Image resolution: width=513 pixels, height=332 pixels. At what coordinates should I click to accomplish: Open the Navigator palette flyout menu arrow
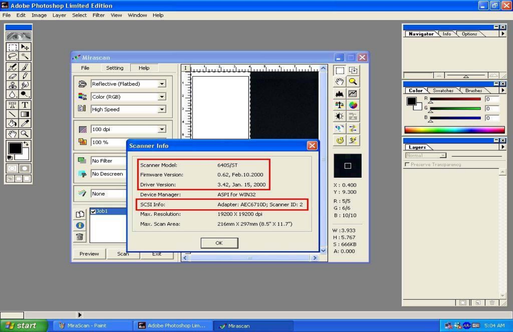tap(503, 34)
